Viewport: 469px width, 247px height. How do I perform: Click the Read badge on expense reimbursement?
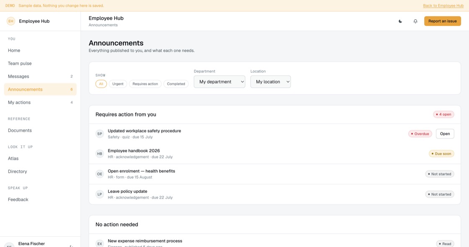pyautogui.click(x=445, y=244)
